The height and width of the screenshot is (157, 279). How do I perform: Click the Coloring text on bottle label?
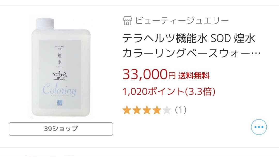pyautogui.click(x=60, y=90)
